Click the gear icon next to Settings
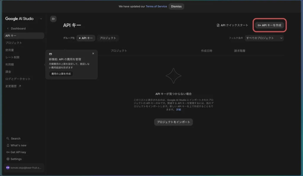303x176 pixels. coord(8,159)
